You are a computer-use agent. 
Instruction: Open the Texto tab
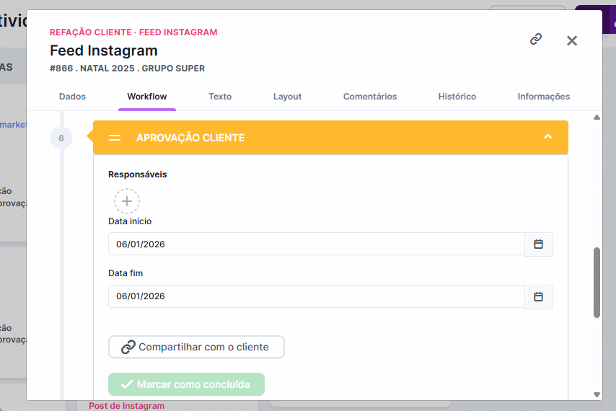click(220, 97)
